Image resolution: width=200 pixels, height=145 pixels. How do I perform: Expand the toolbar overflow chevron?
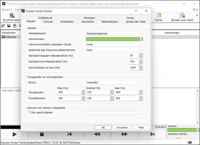[197, 15]
